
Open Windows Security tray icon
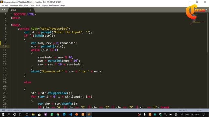[160, 114]
